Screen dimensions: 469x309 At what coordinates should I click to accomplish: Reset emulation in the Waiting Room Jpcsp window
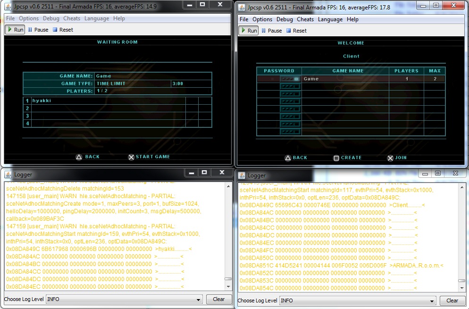click(x=63, y=30)
